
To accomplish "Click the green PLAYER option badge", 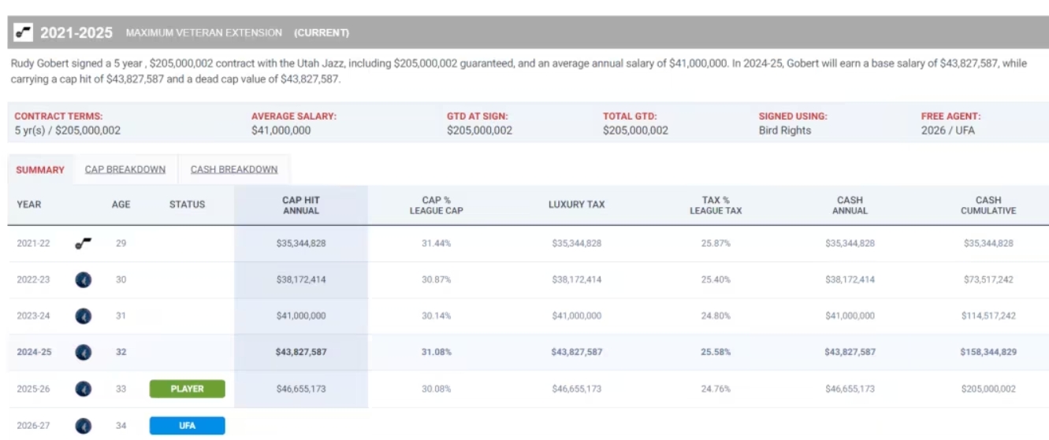I will 187,389.
